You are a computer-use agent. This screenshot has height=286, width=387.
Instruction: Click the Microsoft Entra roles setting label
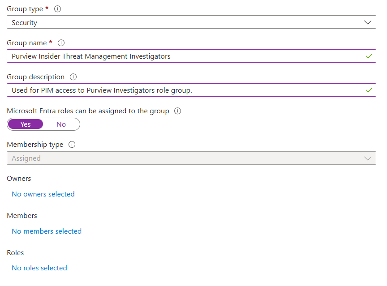[x=88, y=111]
